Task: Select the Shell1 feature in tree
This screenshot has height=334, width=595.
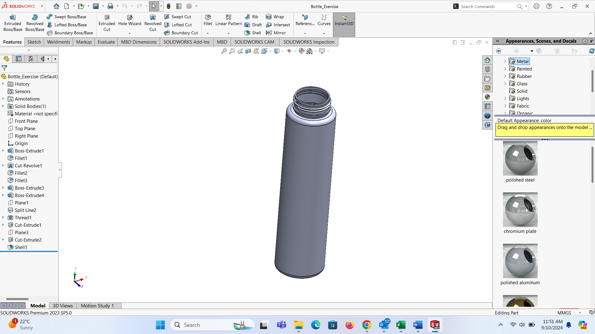Action: tap(21, 247)
